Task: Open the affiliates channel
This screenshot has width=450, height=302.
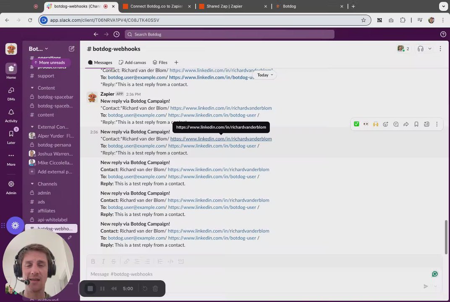Action: click(x=46, y=211)
